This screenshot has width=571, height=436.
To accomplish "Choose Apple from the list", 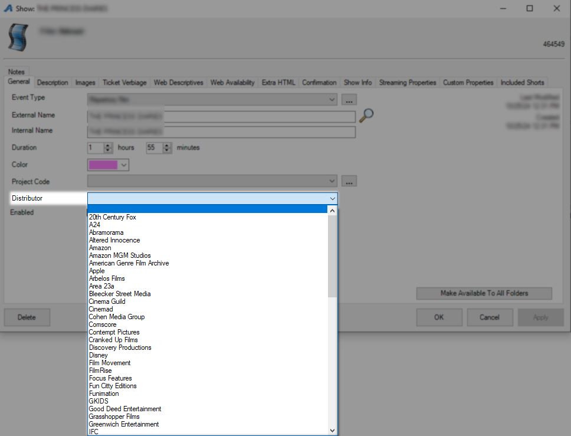I will coord(208,271).
